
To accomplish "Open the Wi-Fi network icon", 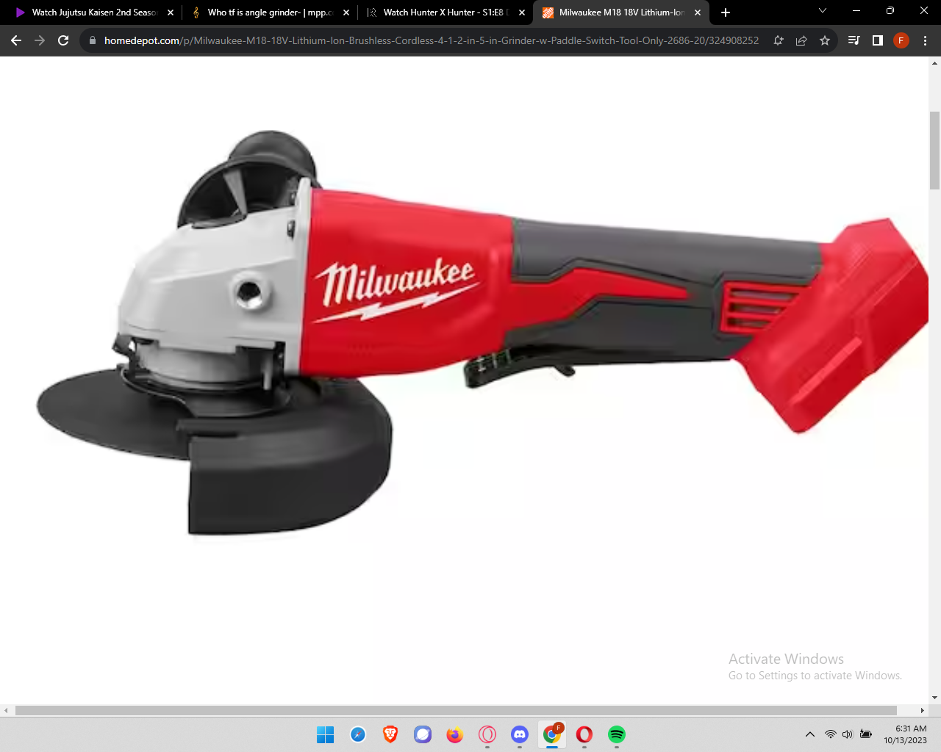I will coord(831,734).
